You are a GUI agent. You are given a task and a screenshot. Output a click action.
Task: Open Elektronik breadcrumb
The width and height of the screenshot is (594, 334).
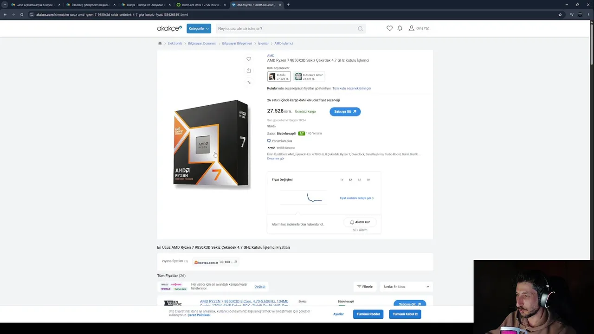[175, 43]
